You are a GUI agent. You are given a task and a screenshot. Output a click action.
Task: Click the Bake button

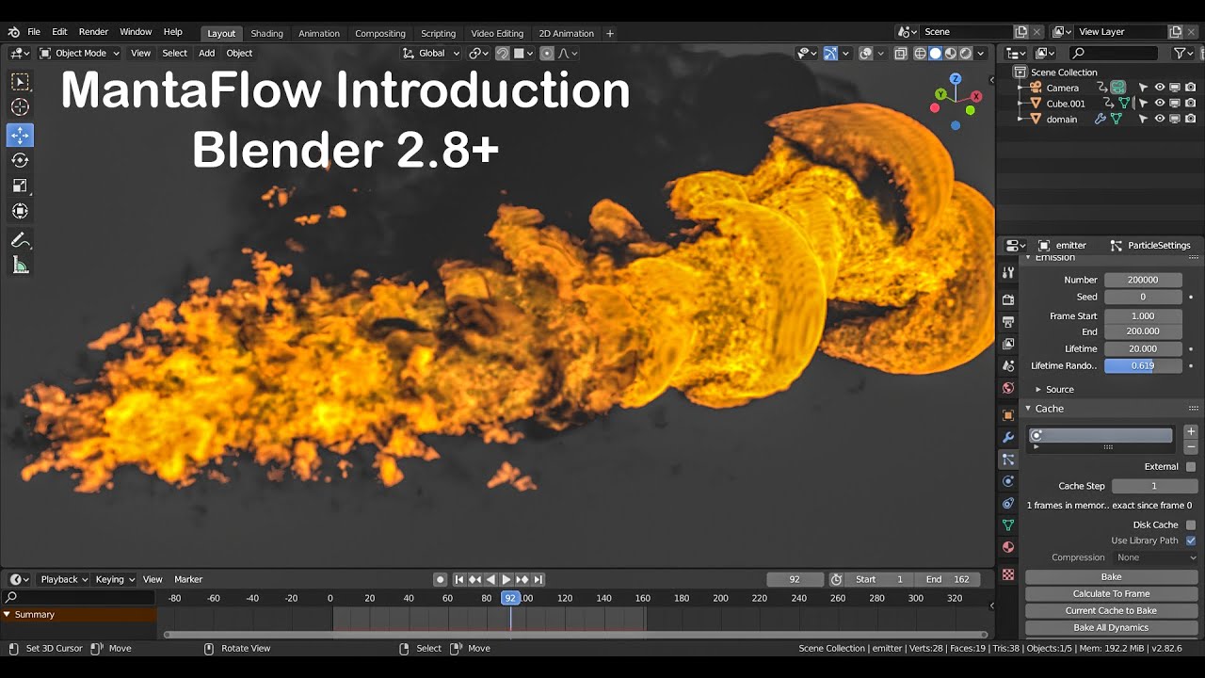point(1111,576)
